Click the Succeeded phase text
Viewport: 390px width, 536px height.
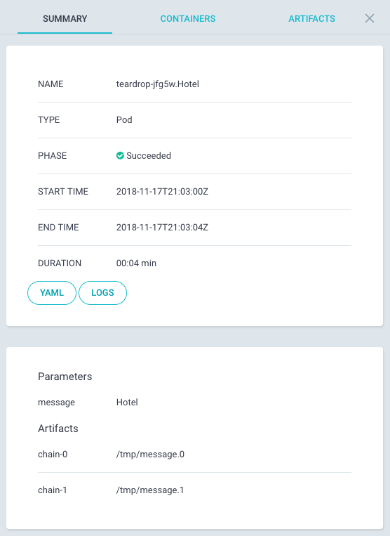pos(149,156)
